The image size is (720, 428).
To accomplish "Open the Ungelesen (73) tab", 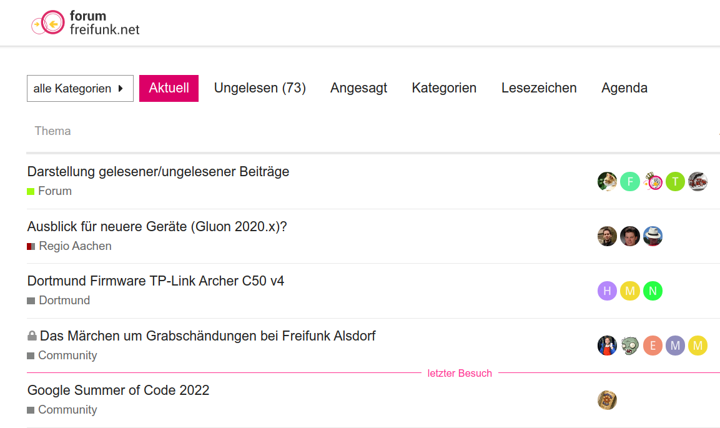I will 260,88.
